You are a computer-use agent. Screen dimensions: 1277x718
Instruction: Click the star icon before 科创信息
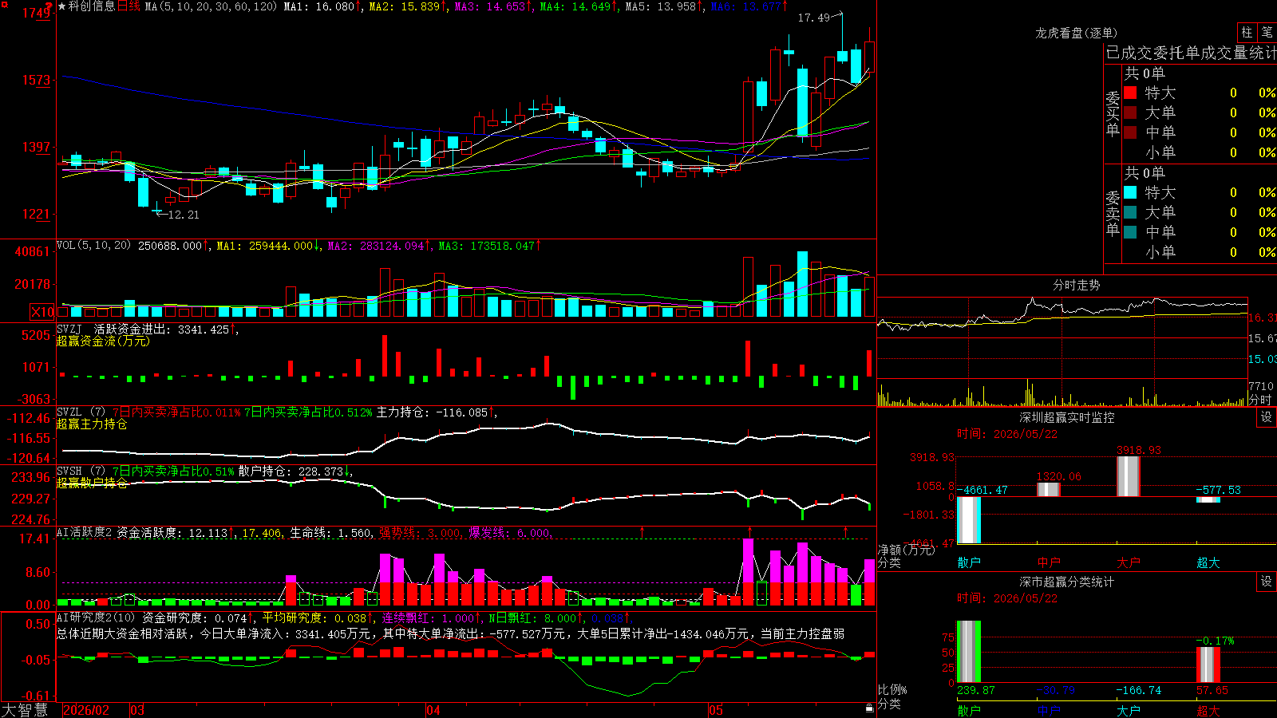click(62, 6)
